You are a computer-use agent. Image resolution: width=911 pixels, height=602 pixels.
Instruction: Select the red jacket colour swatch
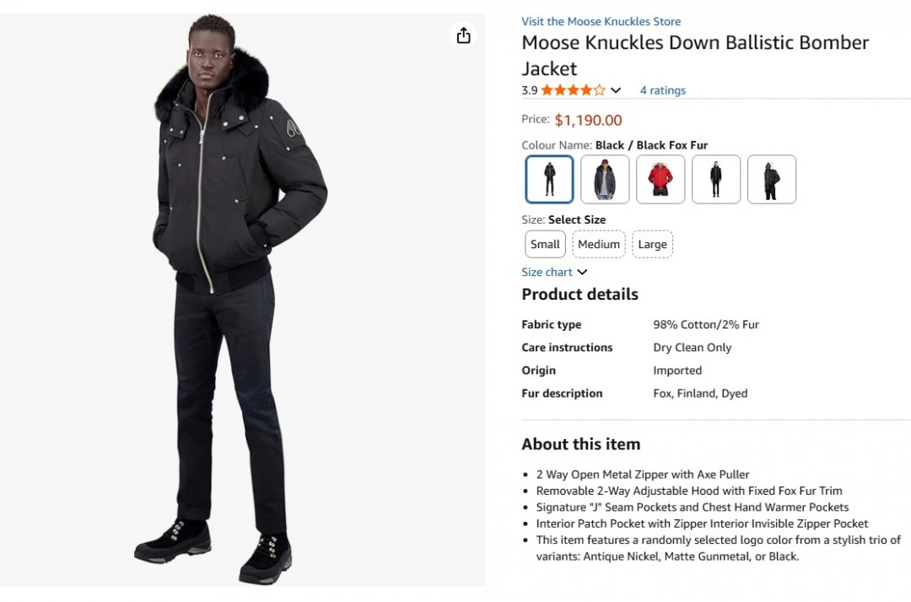660,179
